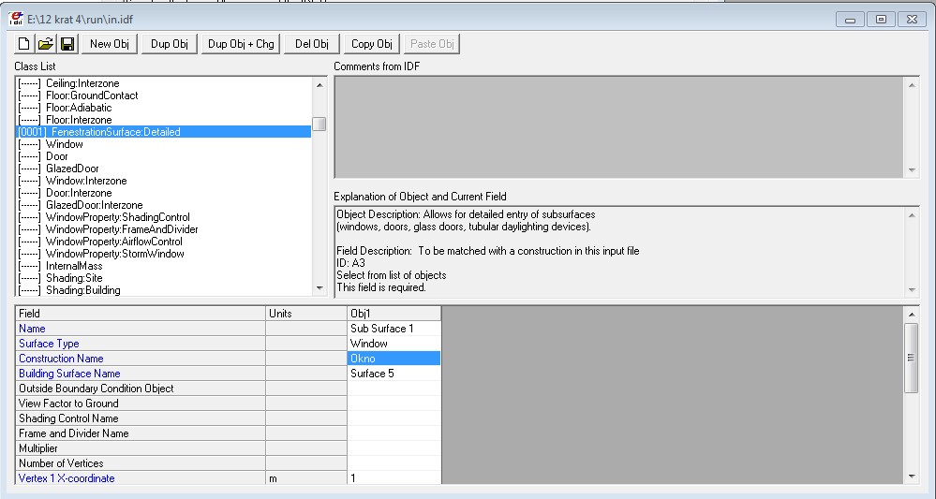Open Construction Name cell showing Okno

point(394,359)
